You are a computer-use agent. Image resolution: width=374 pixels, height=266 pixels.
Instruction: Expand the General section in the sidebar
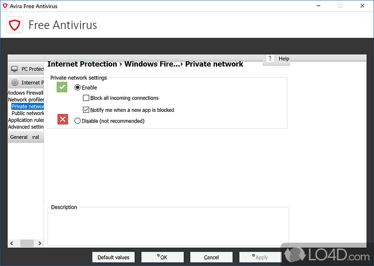click(26, 137)
